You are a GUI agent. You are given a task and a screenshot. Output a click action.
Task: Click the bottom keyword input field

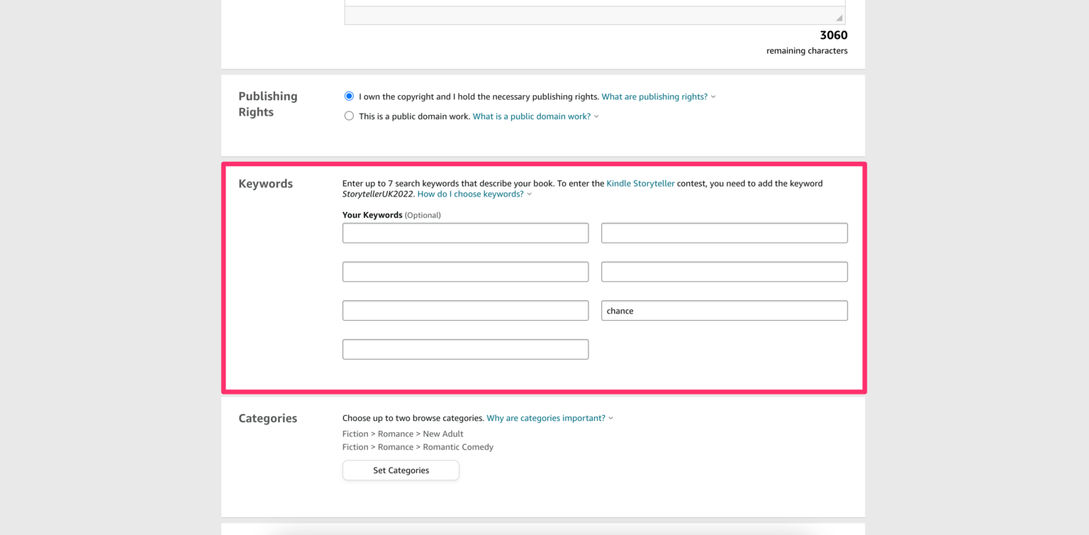465,348
